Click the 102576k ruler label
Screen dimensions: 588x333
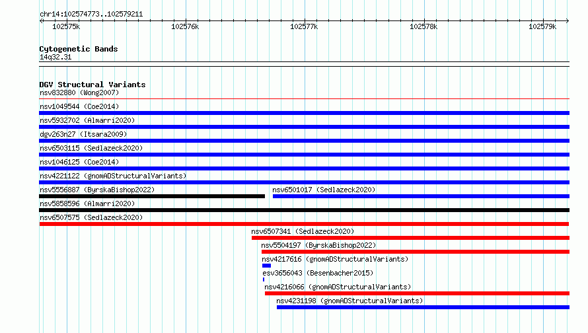pos(185,26)
